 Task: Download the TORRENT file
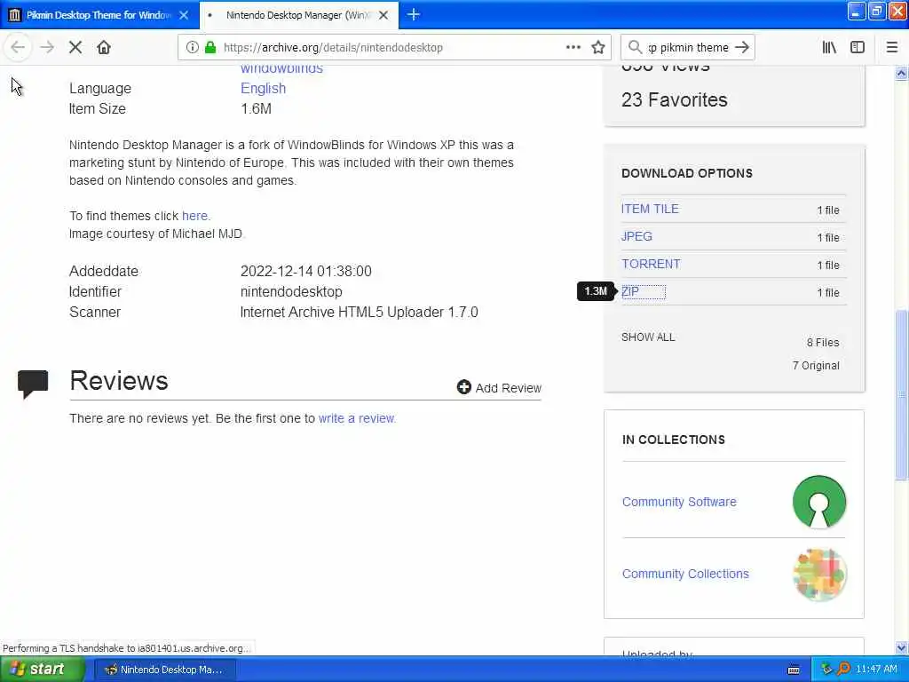[x=651, y=264]
